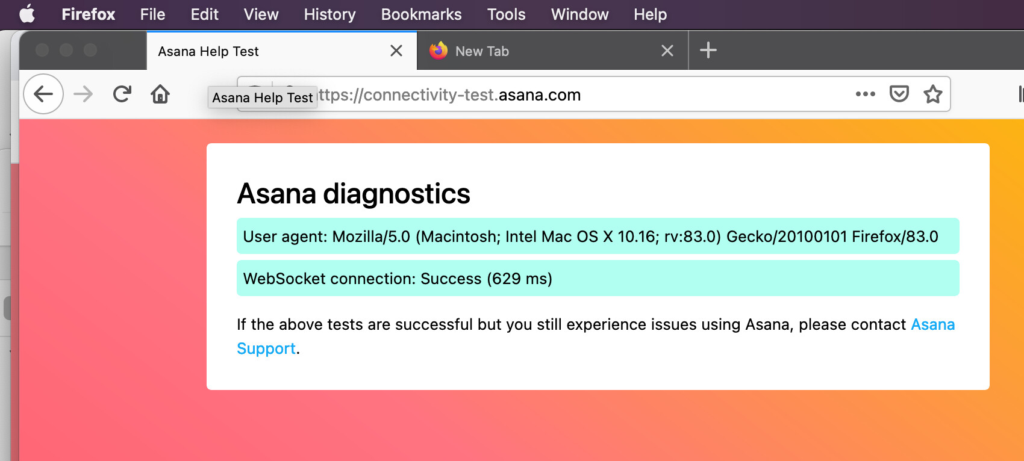Close the New Tab tab
The image size is (1024, 461).
pos(667,51)
